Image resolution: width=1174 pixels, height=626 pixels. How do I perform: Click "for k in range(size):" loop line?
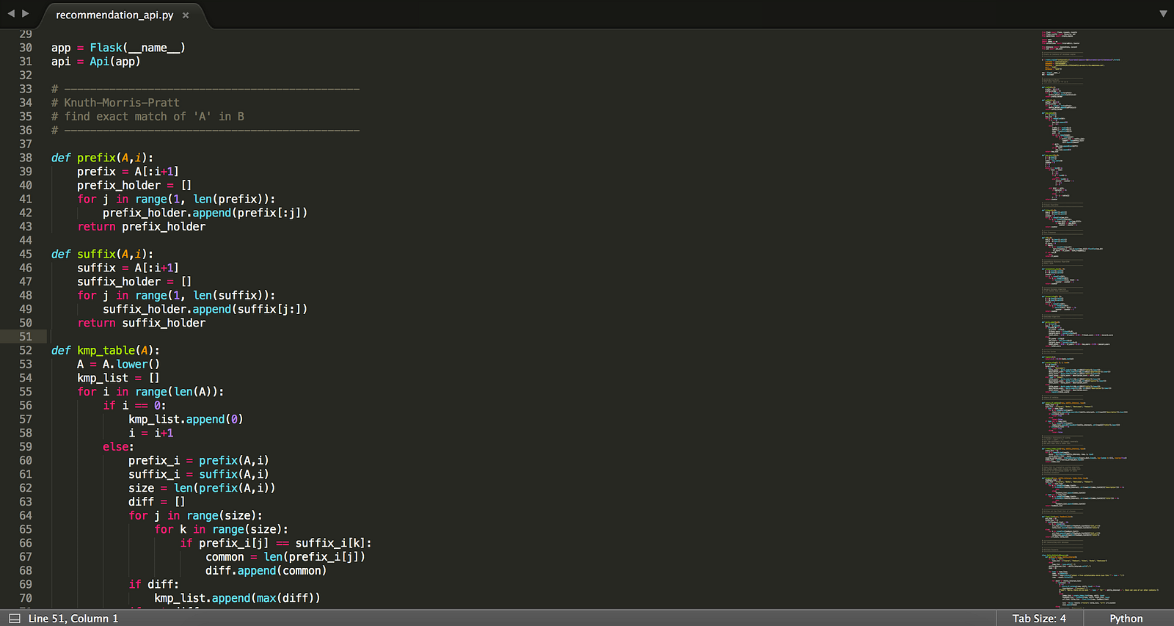click(x=221, y=529)
